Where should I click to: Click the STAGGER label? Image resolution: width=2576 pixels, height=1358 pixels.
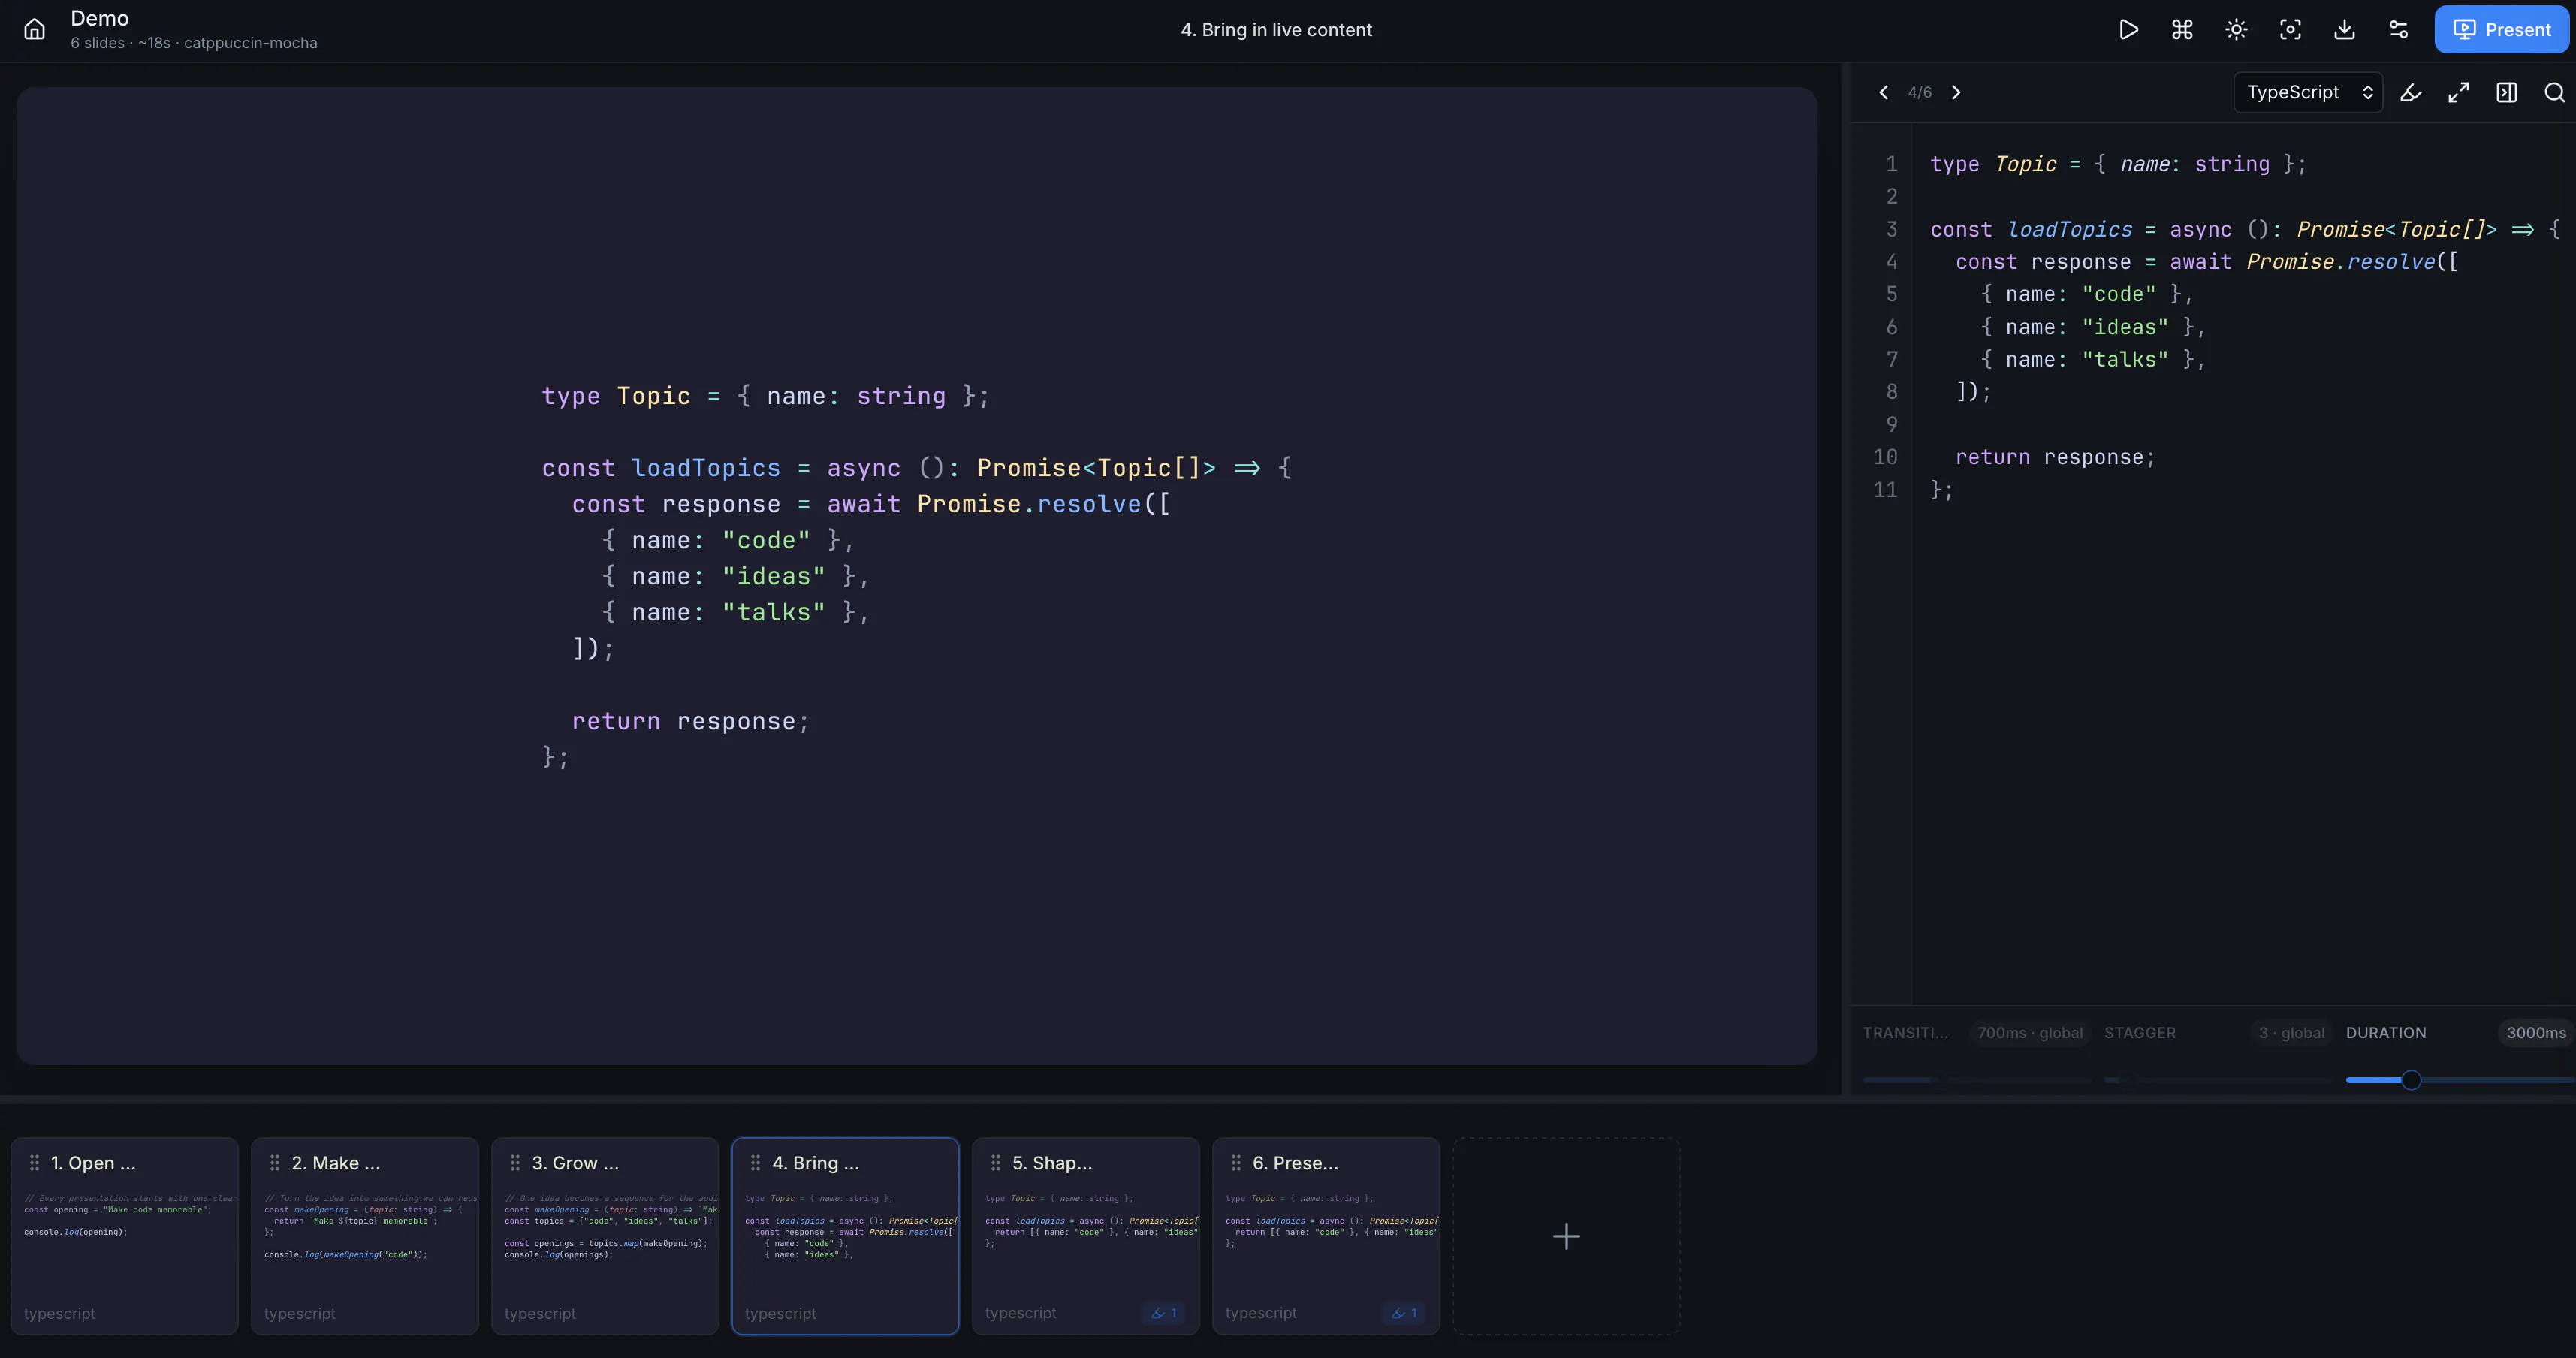(x=2139, y=1033)
